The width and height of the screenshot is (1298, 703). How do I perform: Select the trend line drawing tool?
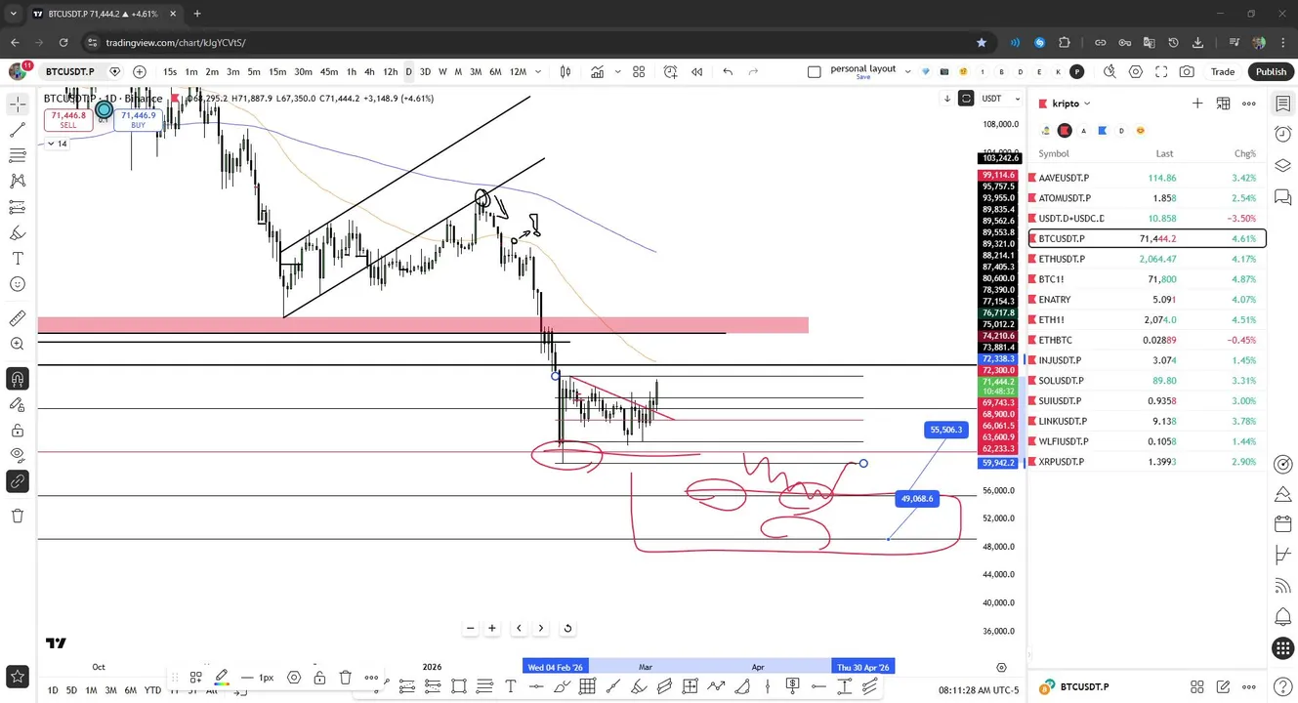coord(18,130)
